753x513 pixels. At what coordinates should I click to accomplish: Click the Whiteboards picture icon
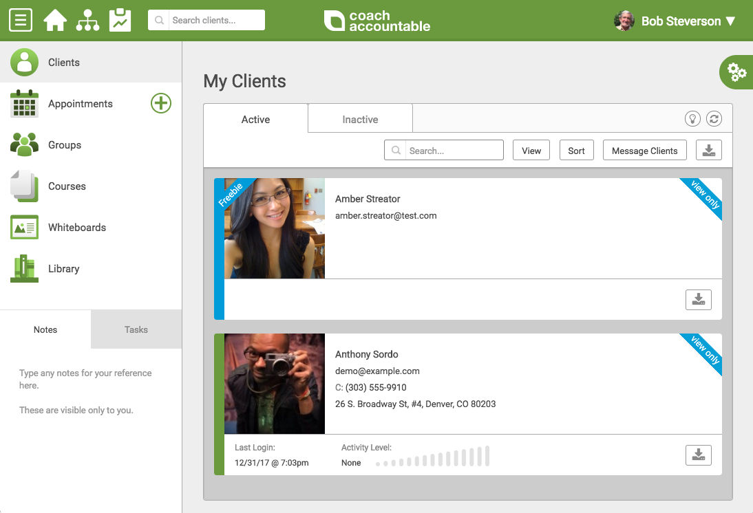(25, 227)
